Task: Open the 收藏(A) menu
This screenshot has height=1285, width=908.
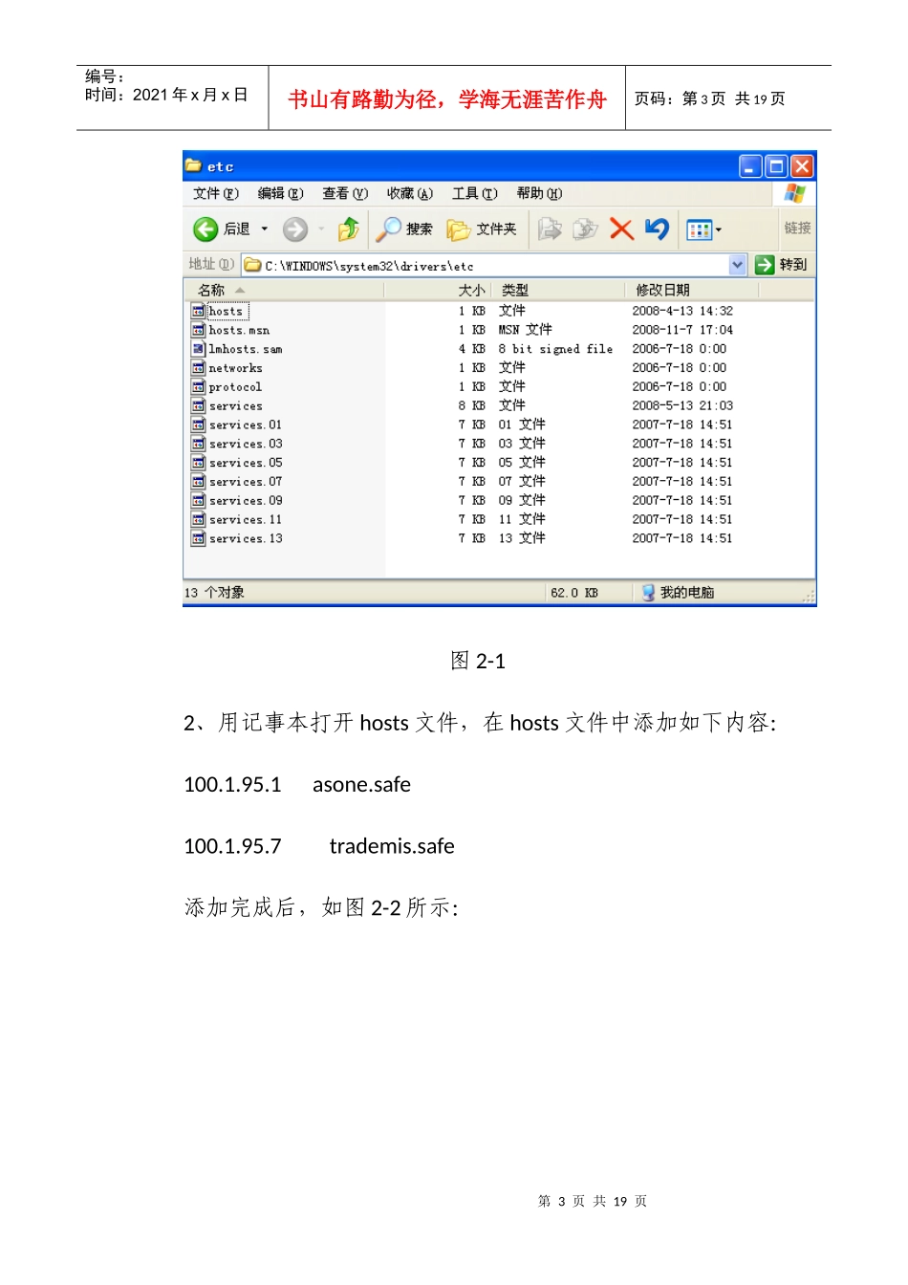Action: (x=410, y=193)
